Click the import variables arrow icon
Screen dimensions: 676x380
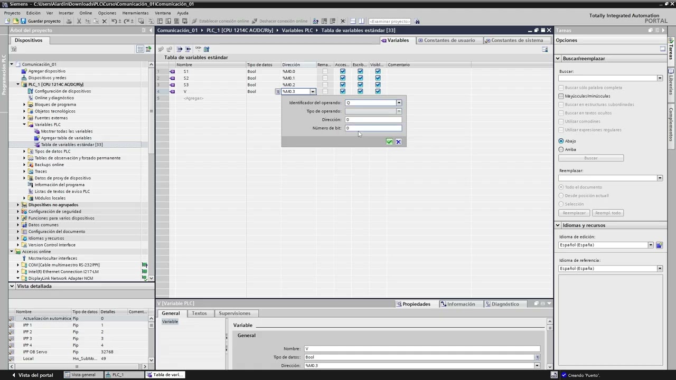point(187,49)
